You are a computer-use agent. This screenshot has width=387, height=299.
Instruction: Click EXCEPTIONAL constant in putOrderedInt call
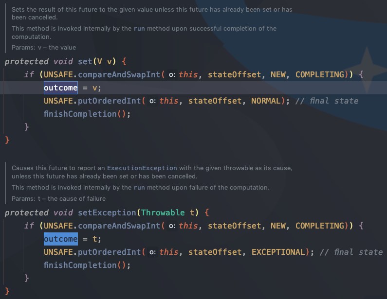[x=278, y=252]
